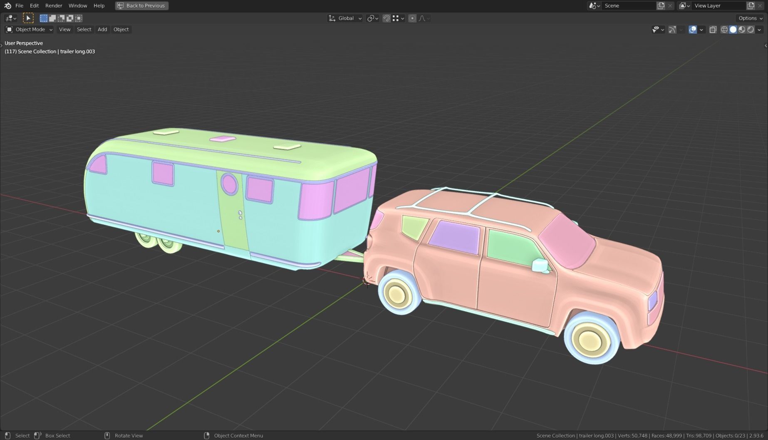Screen dimensions: 768x440
Task: Choose the Subtract selection mode icon
Action: coord(61,18)
